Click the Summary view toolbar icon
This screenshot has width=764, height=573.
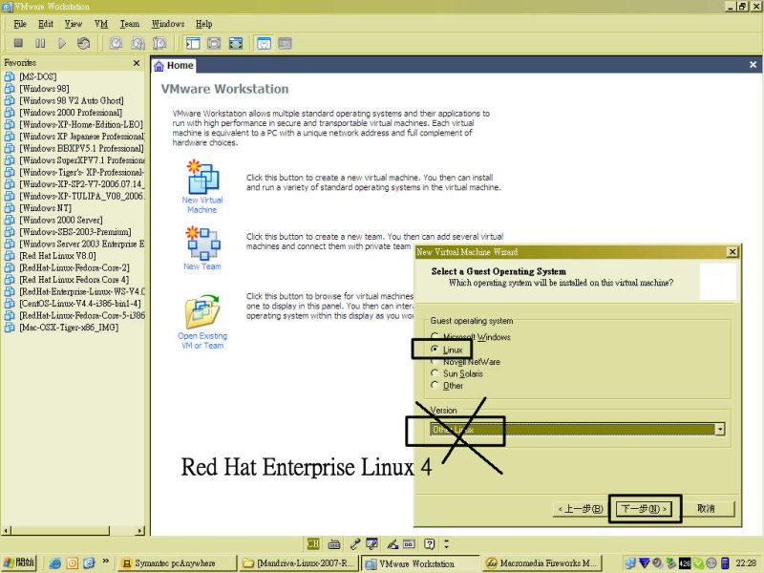[264, 43]
